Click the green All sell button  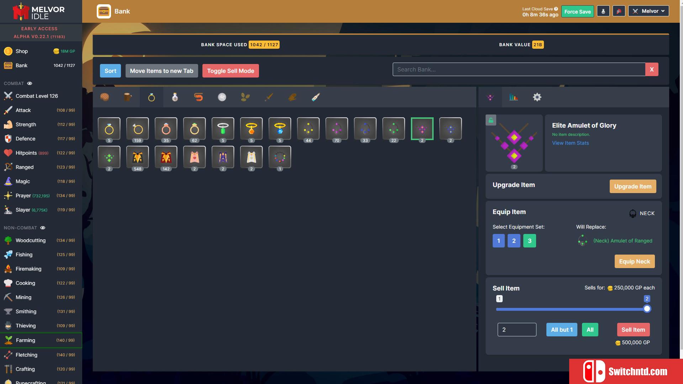590,330
